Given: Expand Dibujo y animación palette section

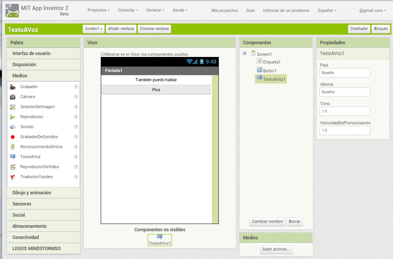Looking at the screenshot, I should point(43,192).
